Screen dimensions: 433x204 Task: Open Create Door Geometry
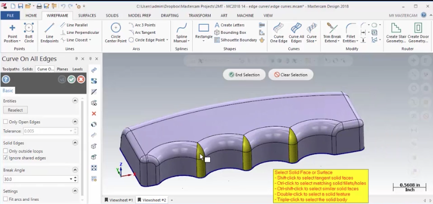(x=418, y=33)
